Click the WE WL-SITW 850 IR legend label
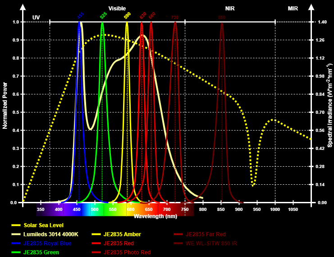Viewport: 334px width, 257px height. [211, 243]
